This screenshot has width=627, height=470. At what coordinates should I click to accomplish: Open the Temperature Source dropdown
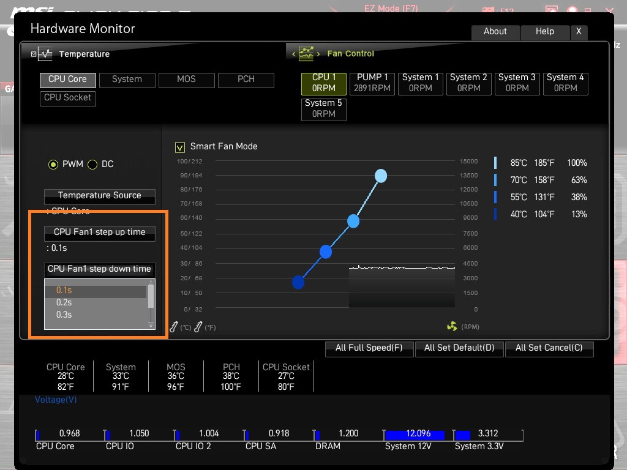tap(100, 196)
